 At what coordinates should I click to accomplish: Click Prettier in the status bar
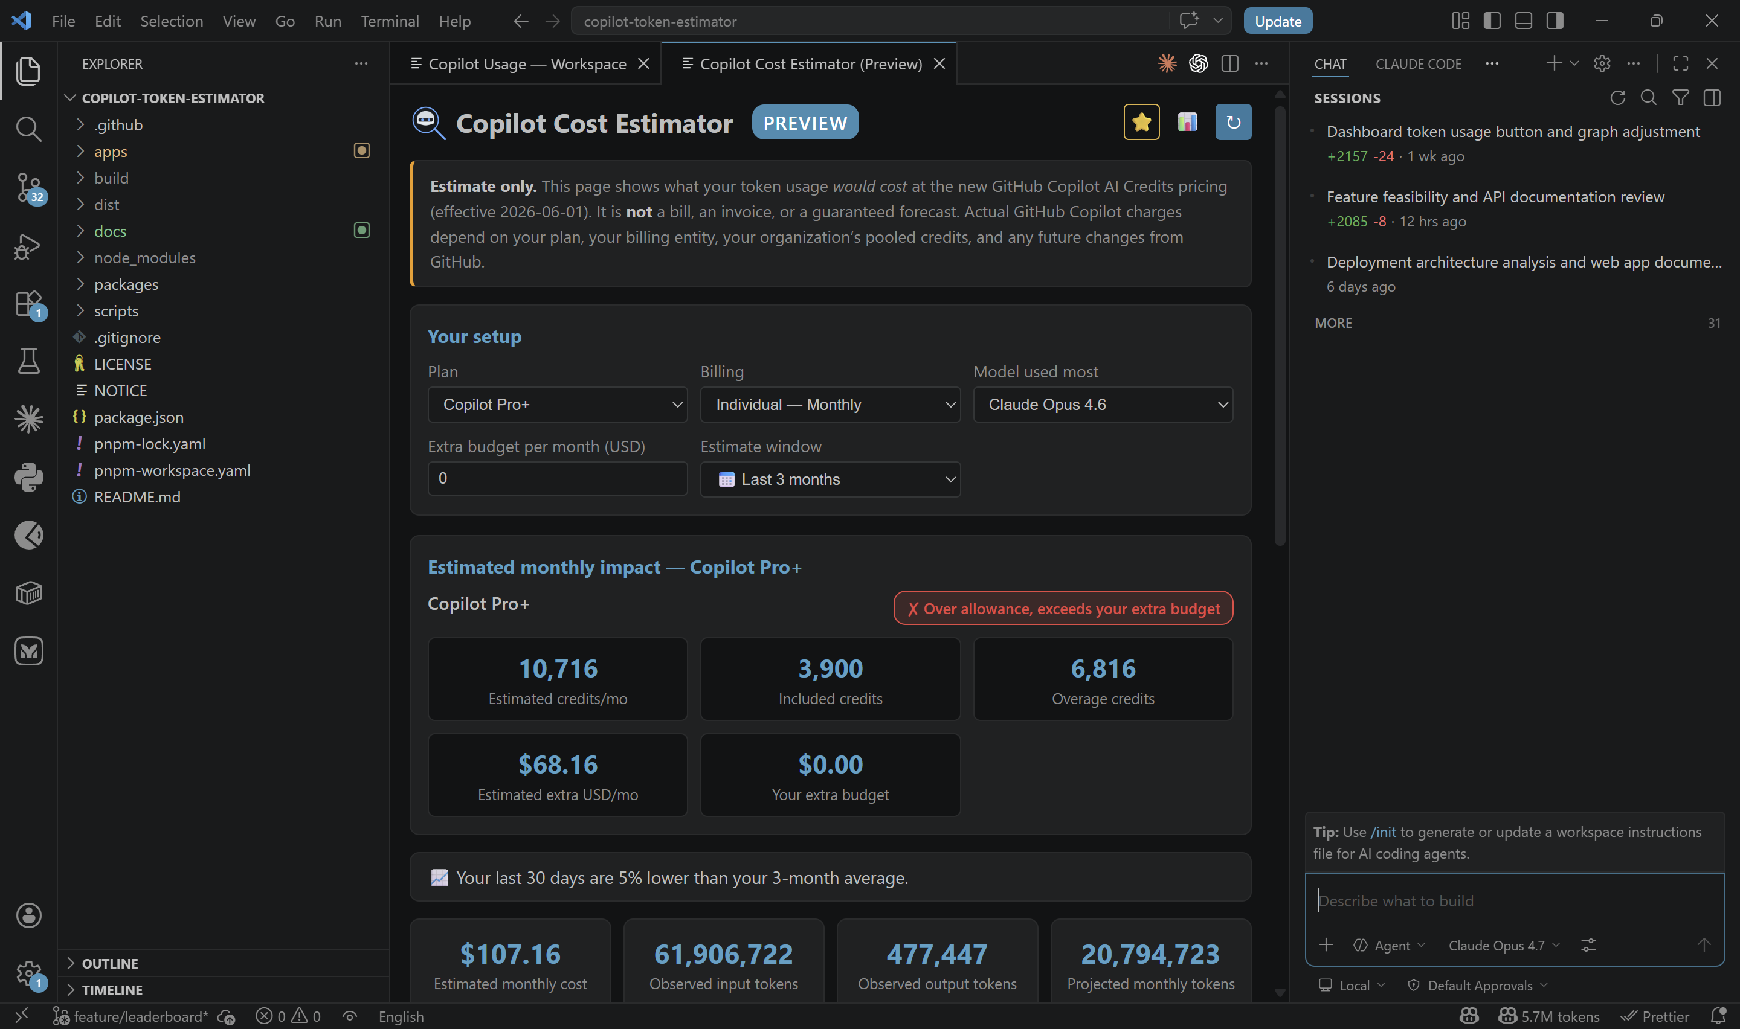point(1654,1016)
